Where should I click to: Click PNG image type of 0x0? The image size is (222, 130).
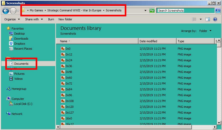[x=184, y=49]
